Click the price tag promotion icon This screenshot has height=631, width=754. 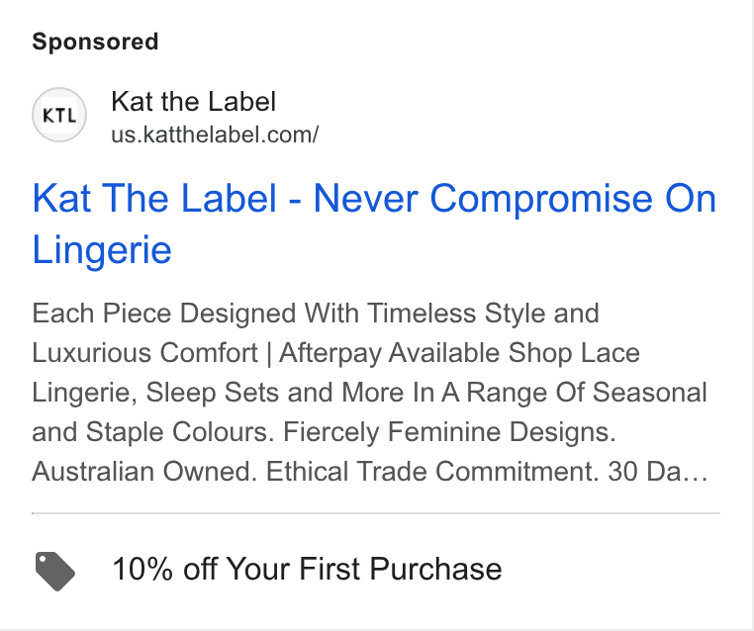coord(55,571)
